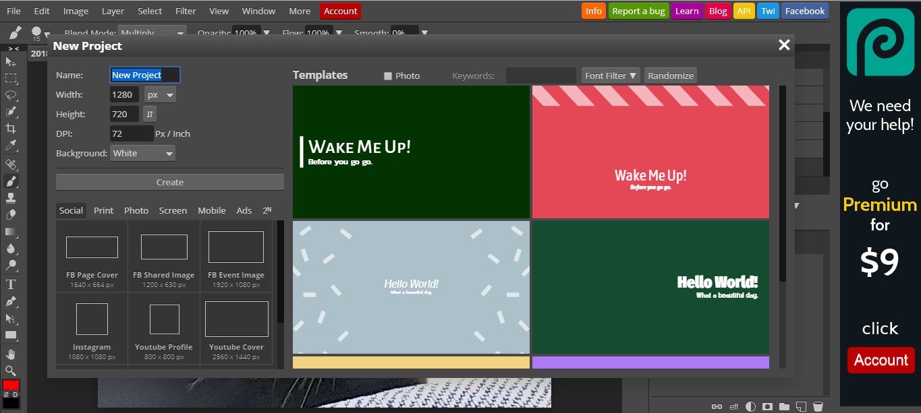Open layer effects via eff button
Image resolution: width=921 pixels, height=413 pixels.
coord(734,406)
